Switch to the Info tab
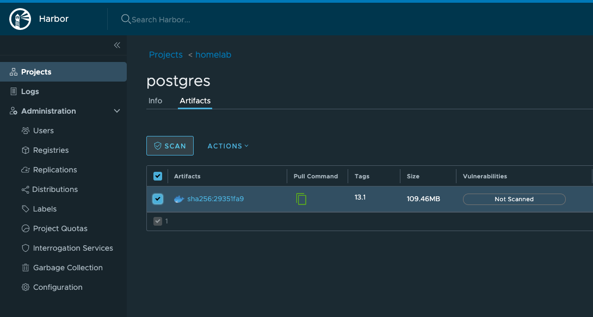Viewport: 593px width, 317px height. pyautogui.click(x=155, y=101)
